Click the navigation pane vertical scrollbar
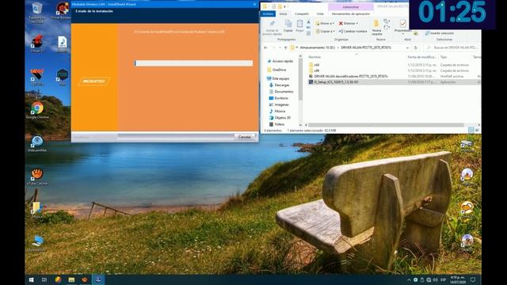This screenshot has width=507, height=285. (x=300, y=79)
